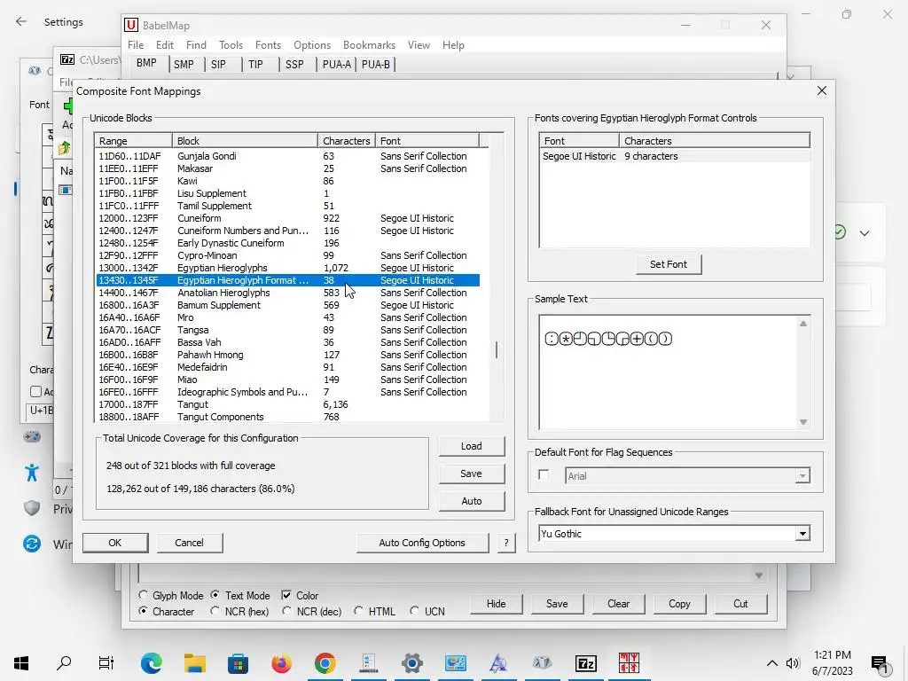Select Text Mode radio button
Viewport: 908px width, 681px height.
click(x=215, y=595)
